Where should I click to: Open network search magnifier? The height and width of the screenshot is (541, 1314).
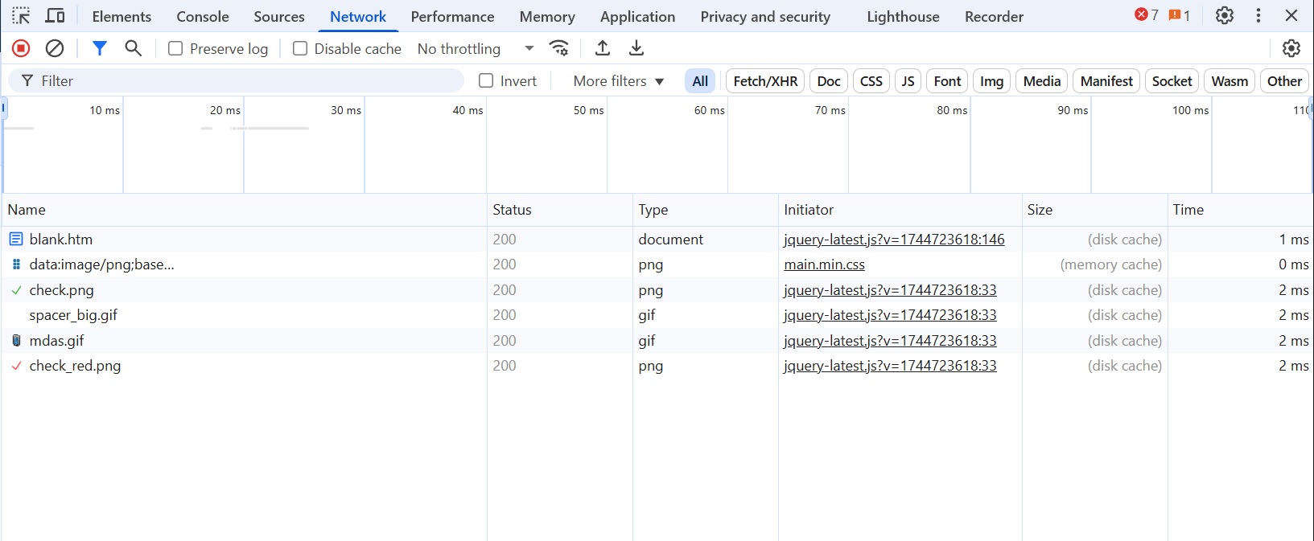(134, 48)
